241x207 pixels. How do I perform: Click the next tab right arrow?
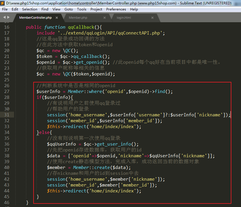[8, 17]
